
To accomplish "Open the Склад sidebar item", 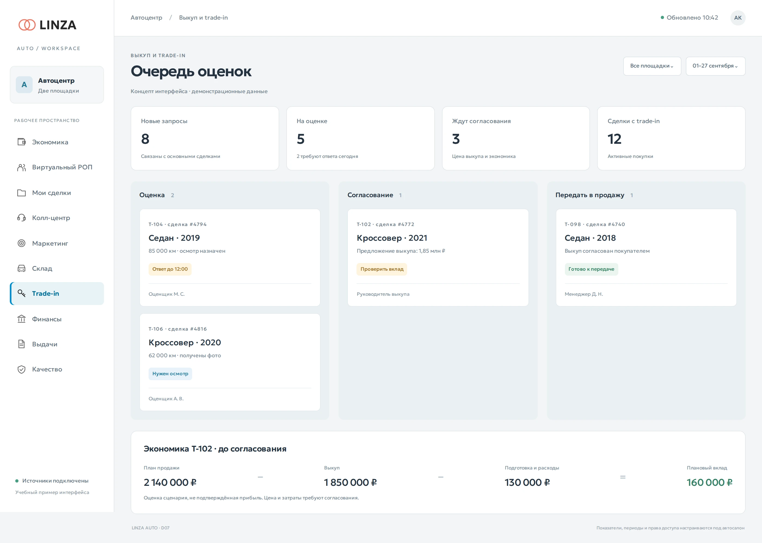I will point(57,268).
